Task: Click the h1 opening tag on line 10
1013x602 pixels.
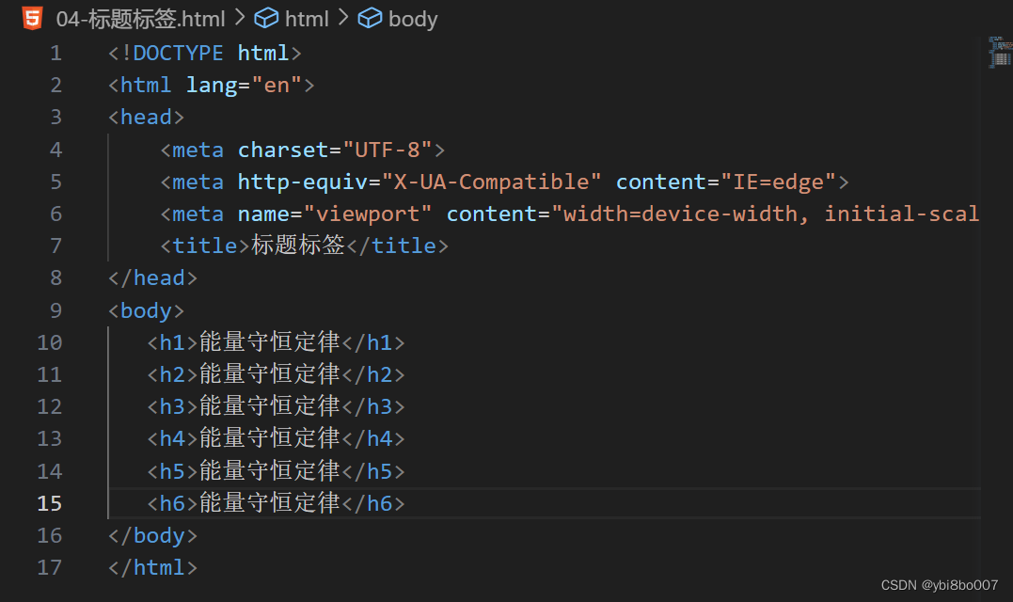Action: (x=169, y=342)
